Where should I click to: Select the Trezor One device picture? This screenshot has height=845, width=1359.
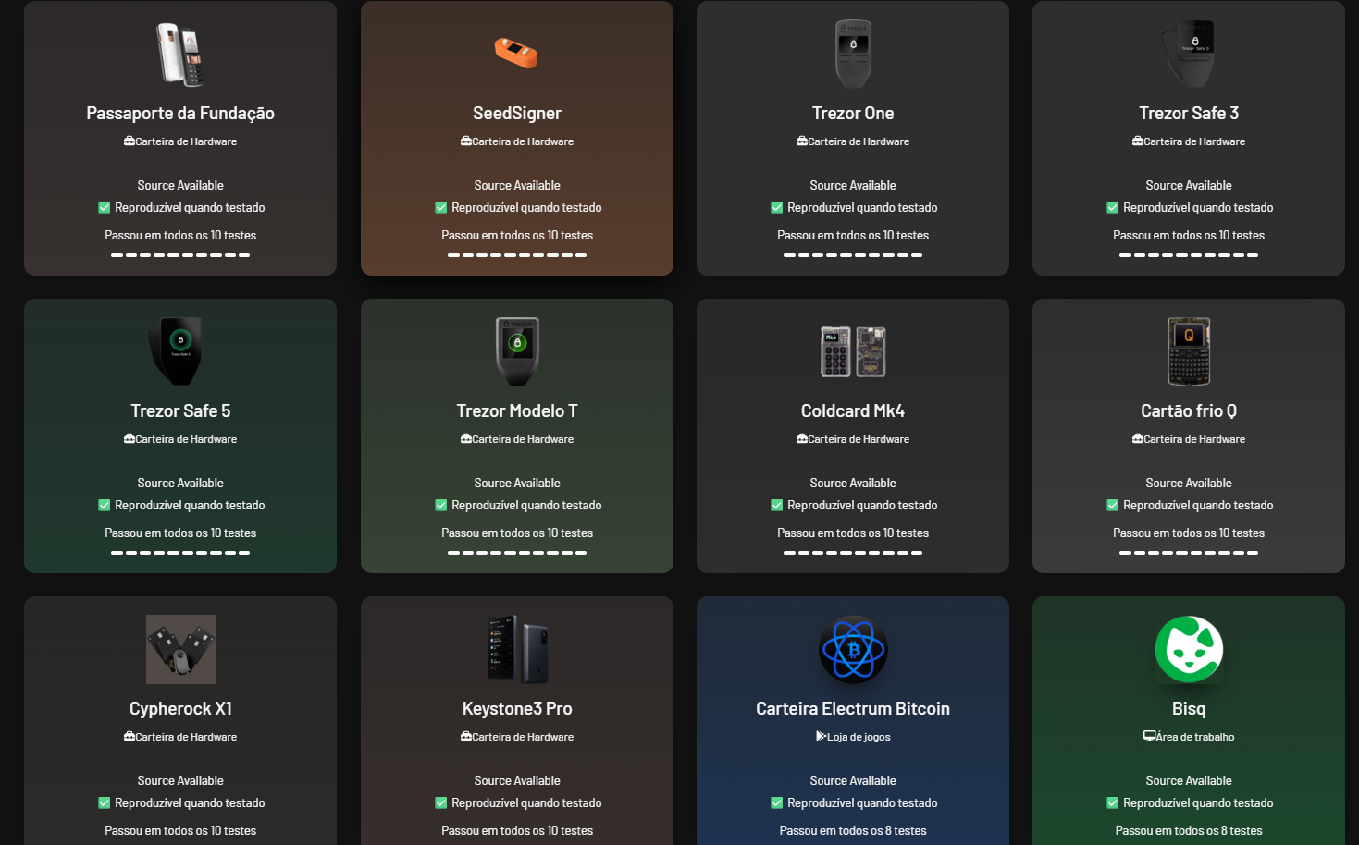click(x=853, y=54)
